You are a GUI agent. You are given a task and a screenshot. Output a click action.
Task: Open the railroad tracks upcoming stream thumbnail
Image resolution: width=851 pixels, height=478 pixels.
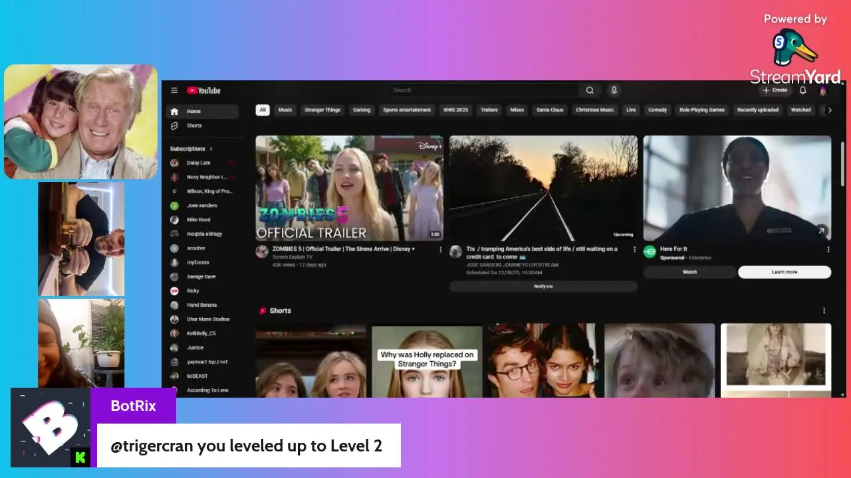pyautogui.click(x=543, y=189)
